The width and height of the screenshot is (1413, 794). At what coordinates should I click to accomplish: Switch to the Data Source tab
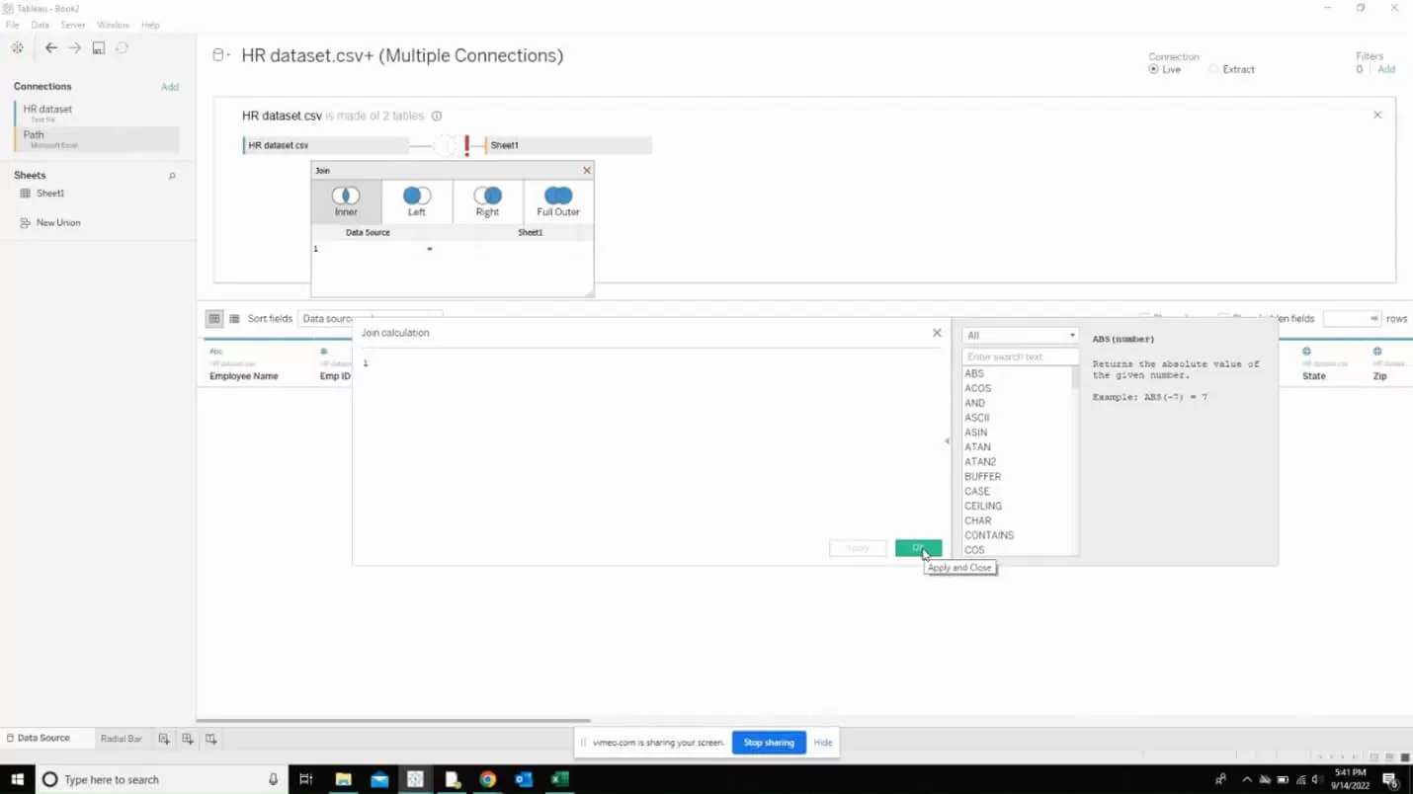(45, 738)
